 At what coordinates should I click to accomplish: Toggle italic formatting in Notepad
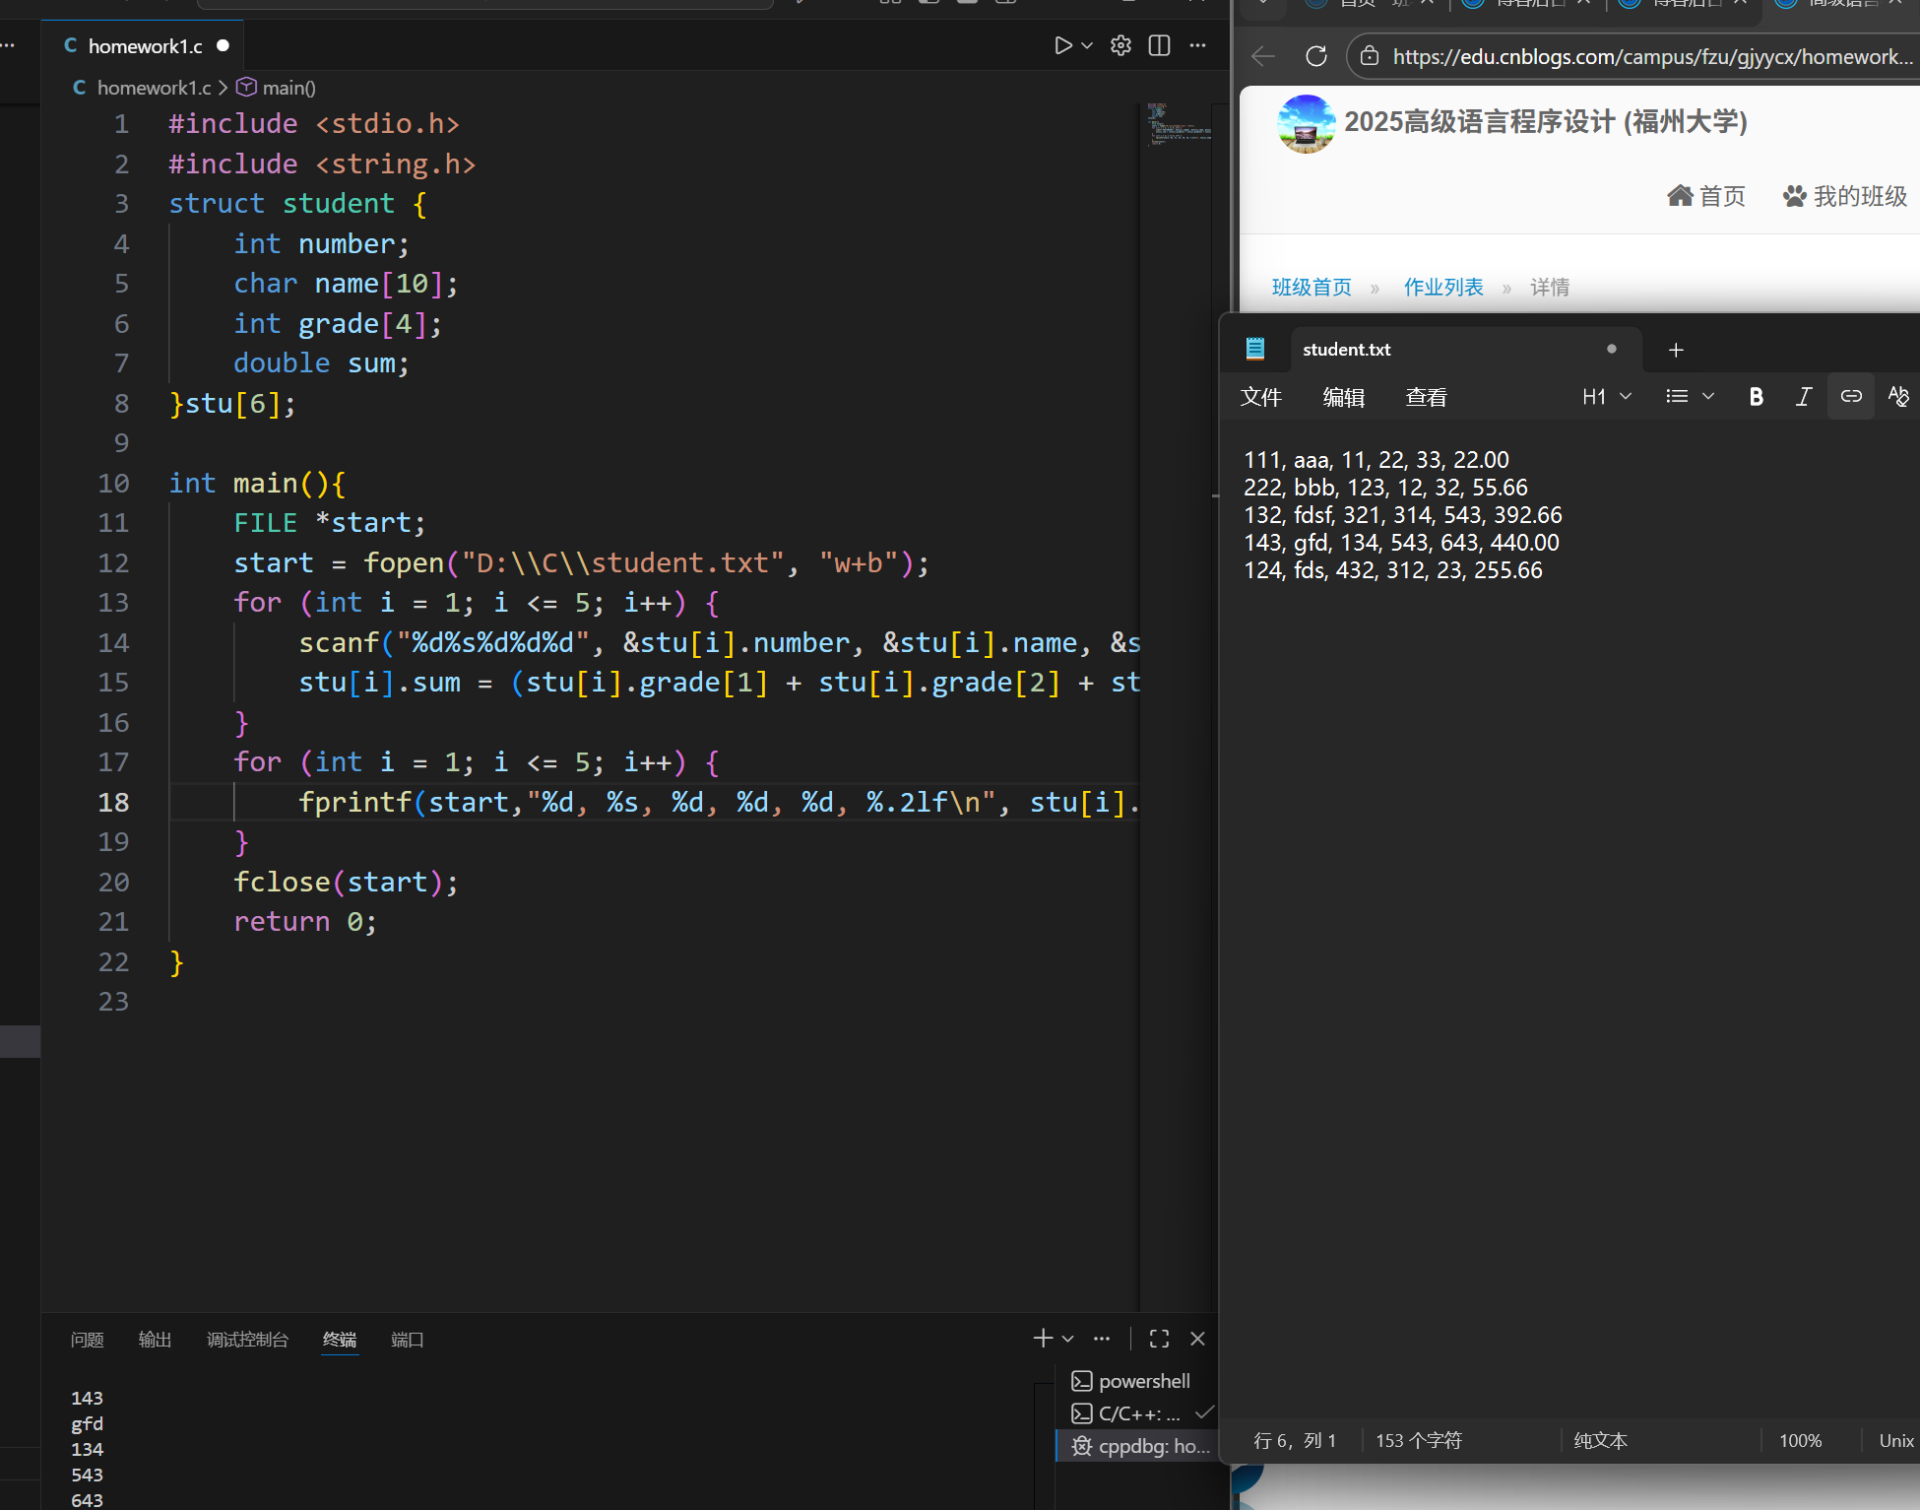point(1803,396)
